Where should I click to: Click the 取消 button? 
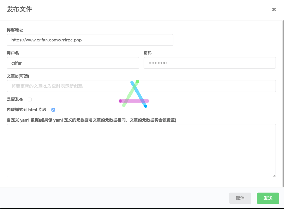240,198
